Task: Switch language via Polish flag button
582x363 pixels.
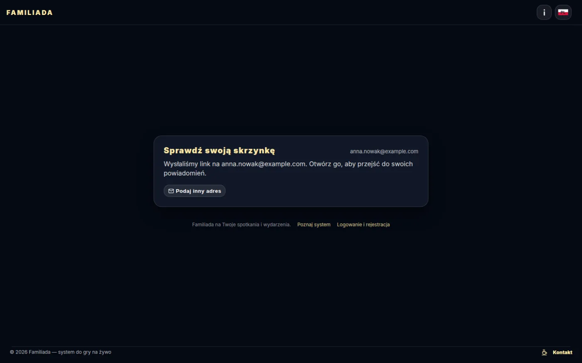Action: [x=563, y=12]
